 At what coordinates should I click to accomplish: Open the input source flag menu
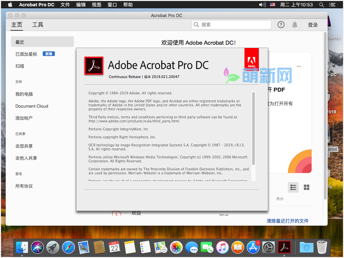(x=272, y=5)
